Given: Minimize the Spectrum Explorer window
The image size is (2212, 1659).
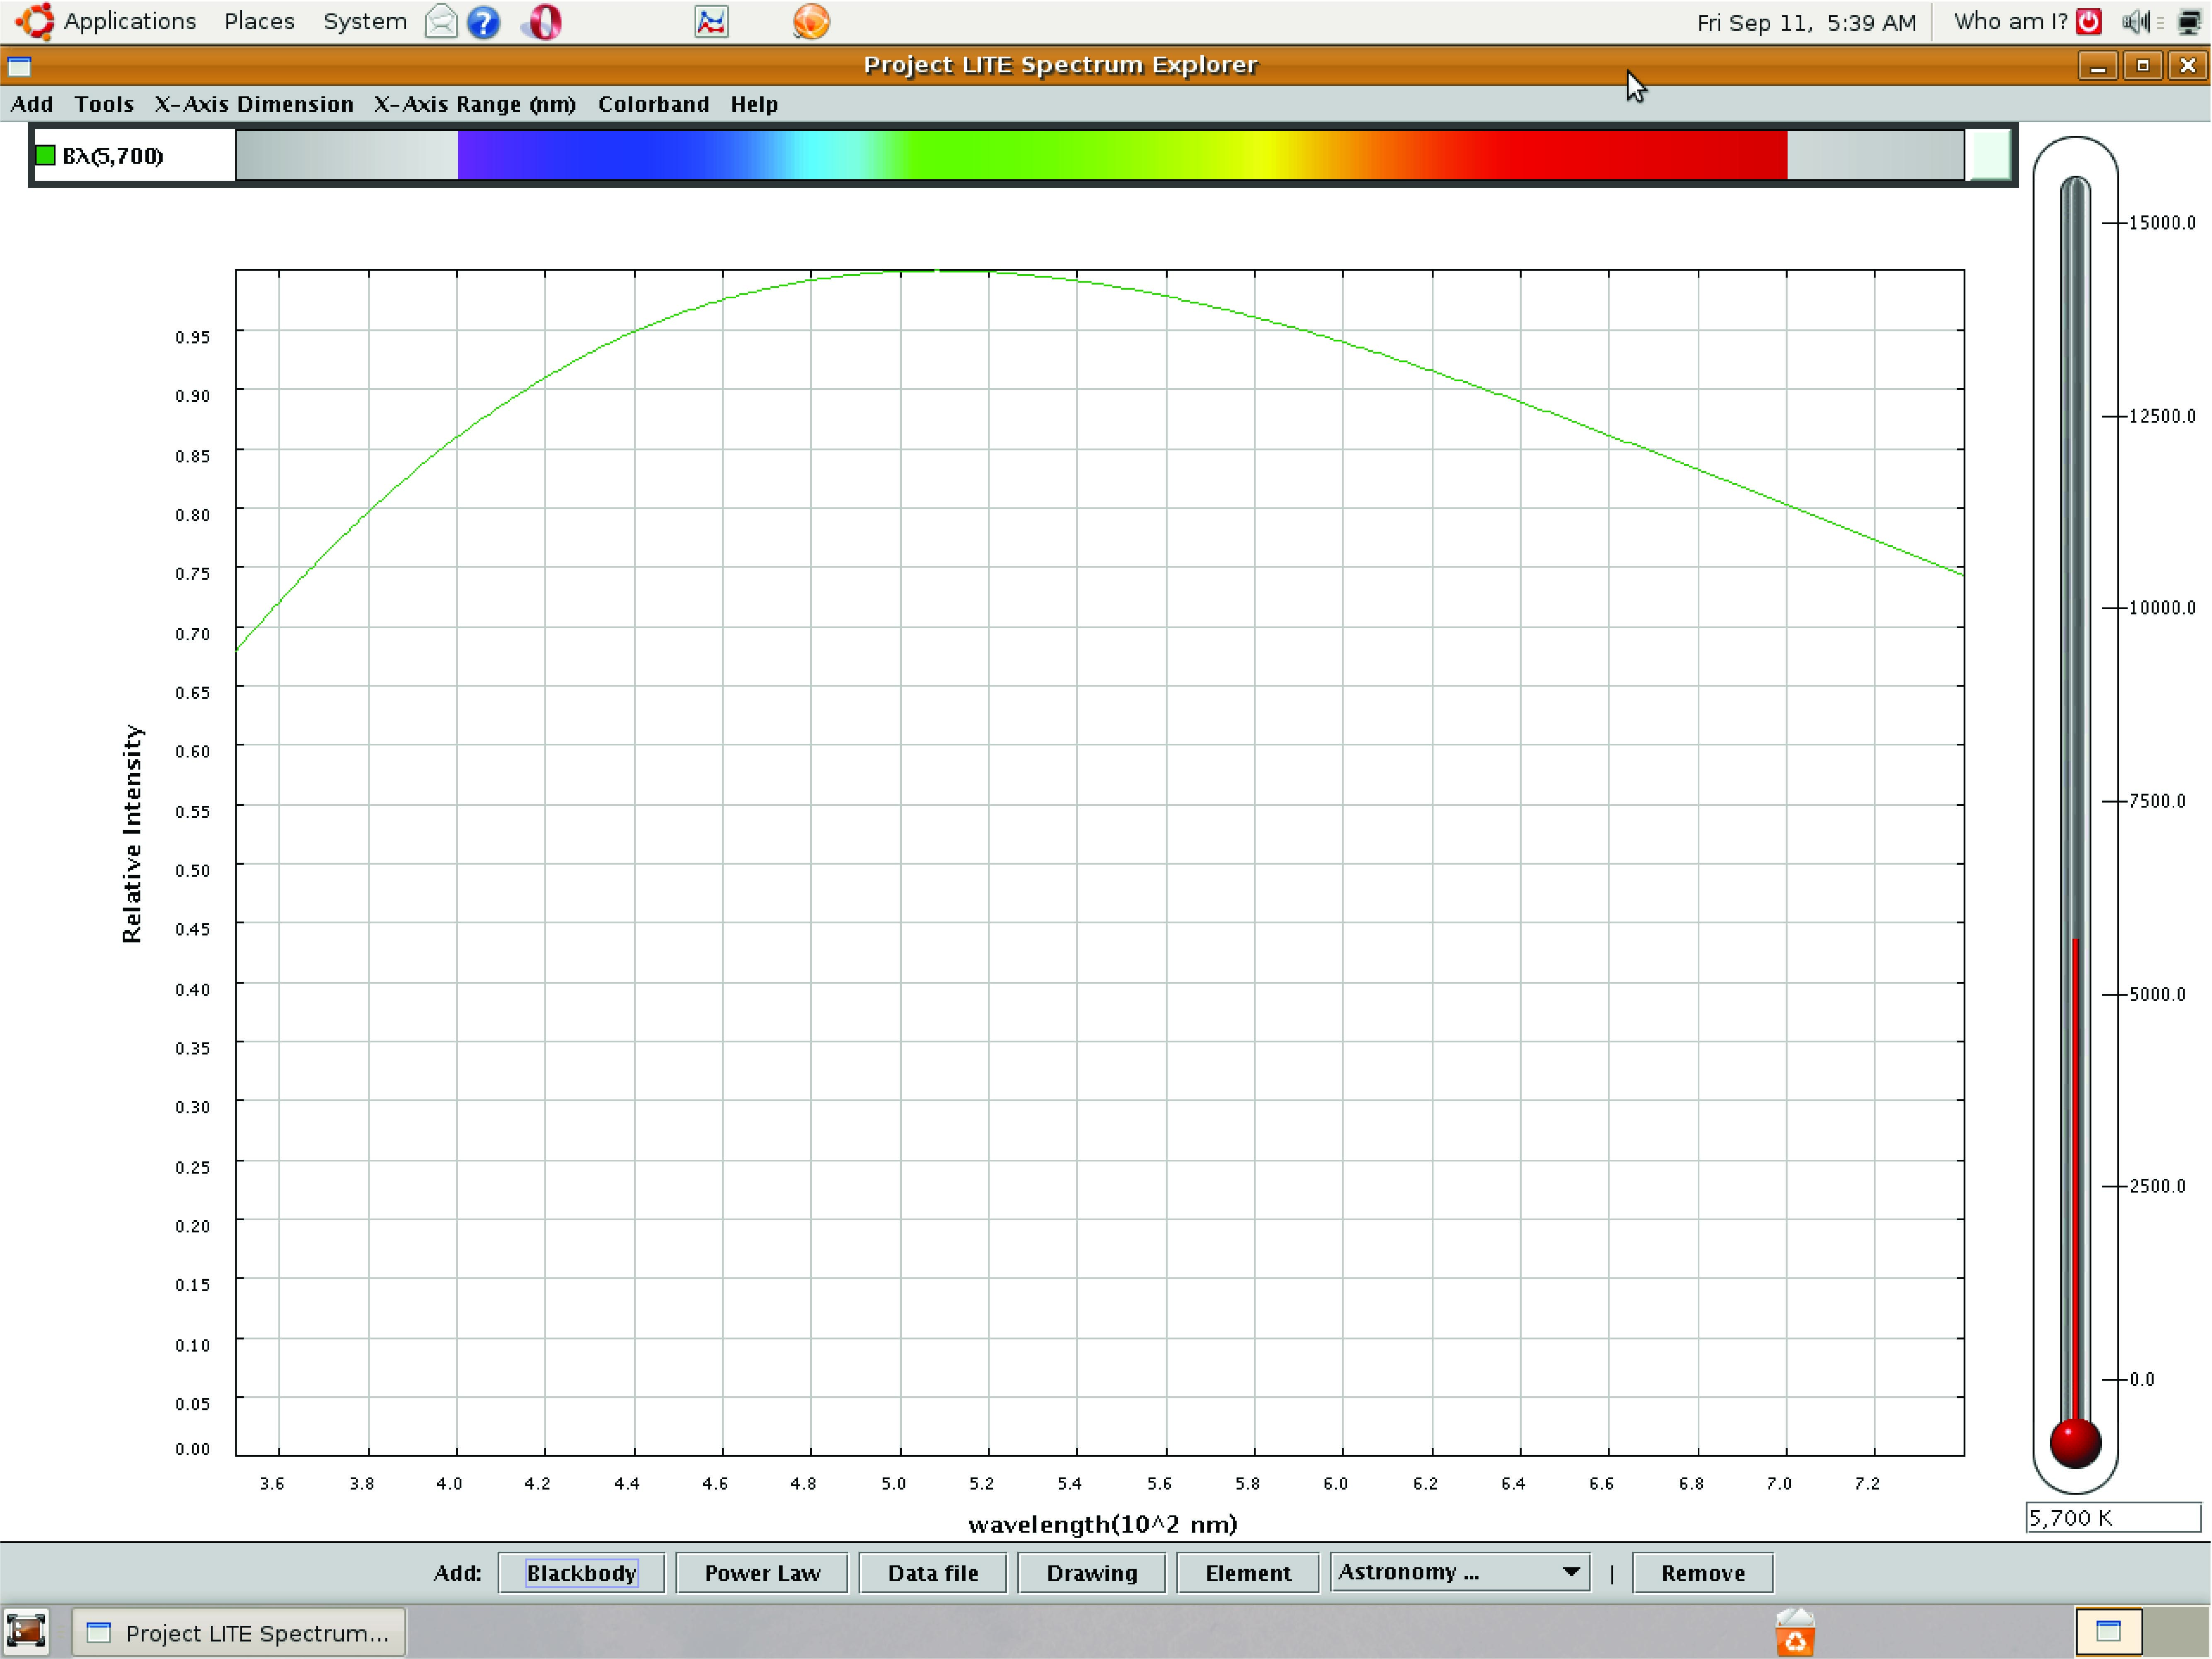Looking at the screenshot, I should click(2098, 66).
